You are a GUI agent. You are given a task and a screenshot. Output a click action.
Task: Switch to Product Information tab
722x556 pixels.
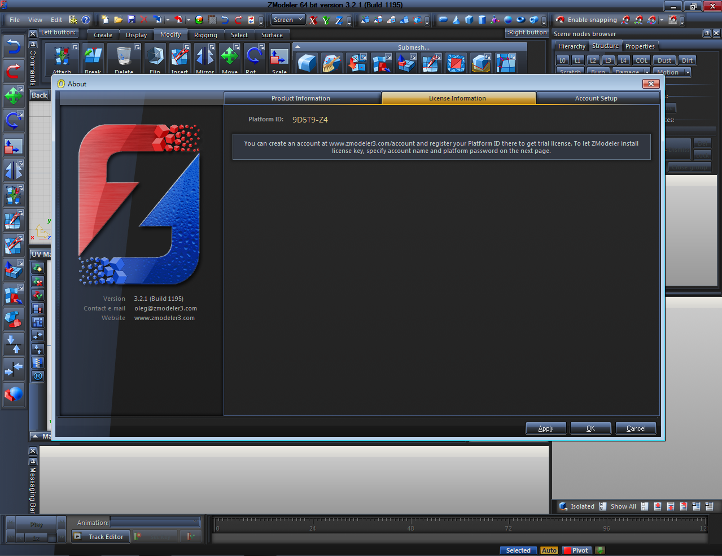[301, 98]
